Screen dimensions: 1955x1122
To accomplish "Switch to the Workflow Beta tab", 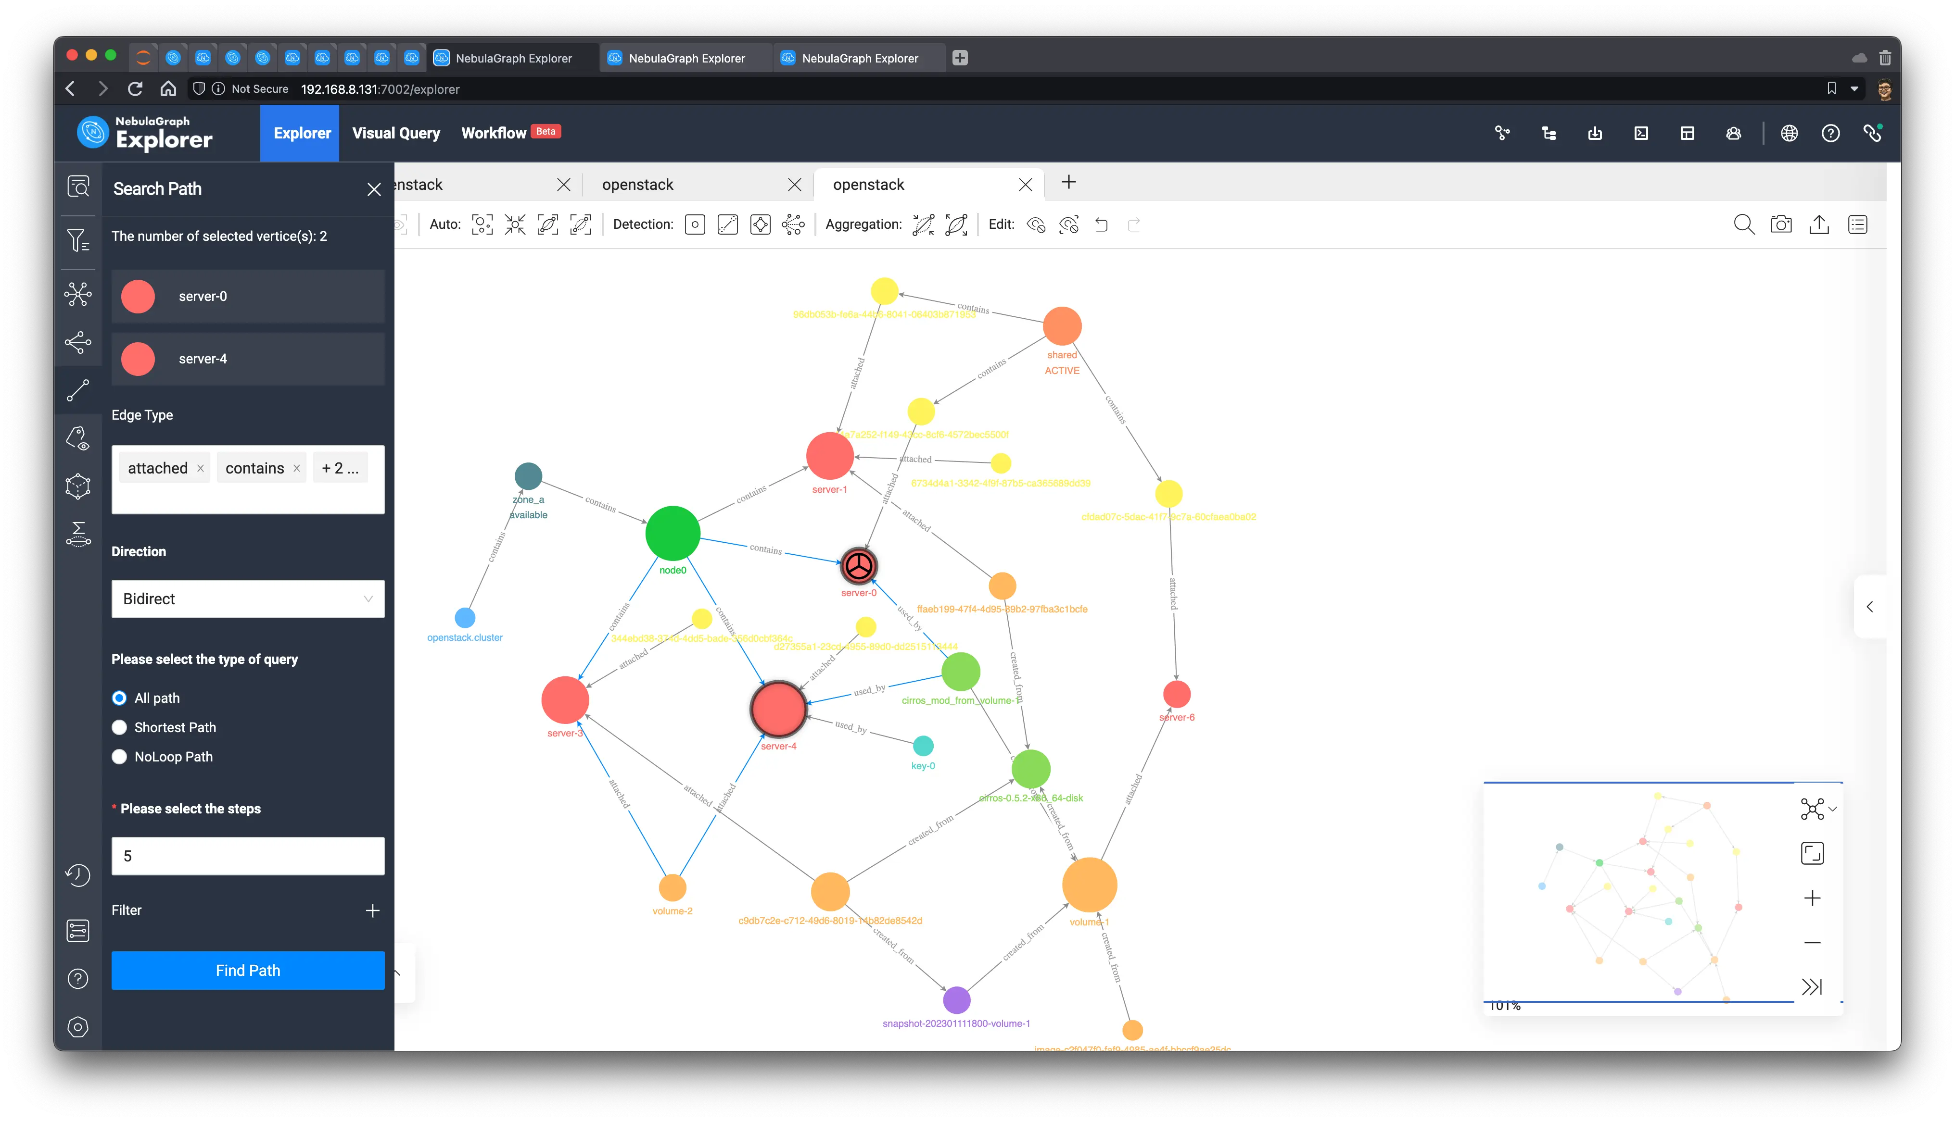I will tap(510, 133).
